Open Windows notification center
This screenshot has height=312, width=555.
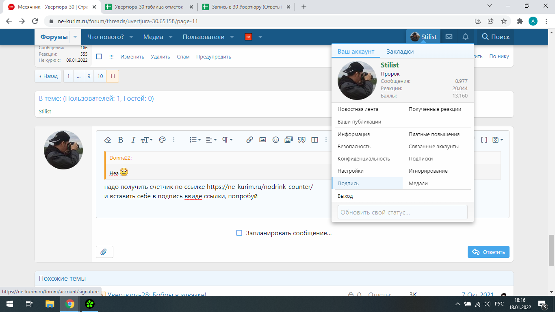tap(542, 304)
